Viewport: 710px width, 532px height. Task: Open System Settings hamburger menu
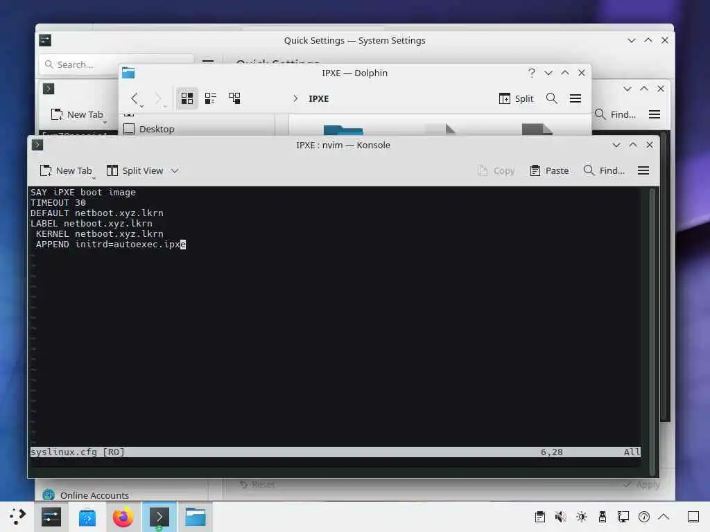point(208,61)
